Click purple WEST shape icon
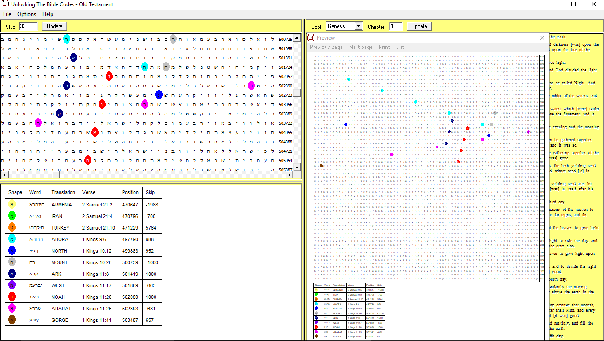604x341 pixels. (x=12, y=285)
